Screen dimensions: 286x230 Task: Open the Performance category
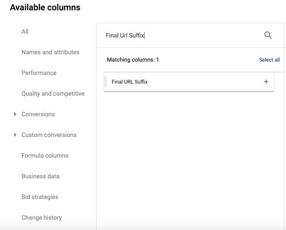click(x=39, y=73)
